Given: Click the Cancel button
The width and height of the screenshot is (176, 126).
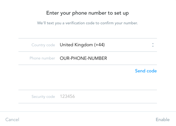Looking at the screenshot, I should point(12,120).
